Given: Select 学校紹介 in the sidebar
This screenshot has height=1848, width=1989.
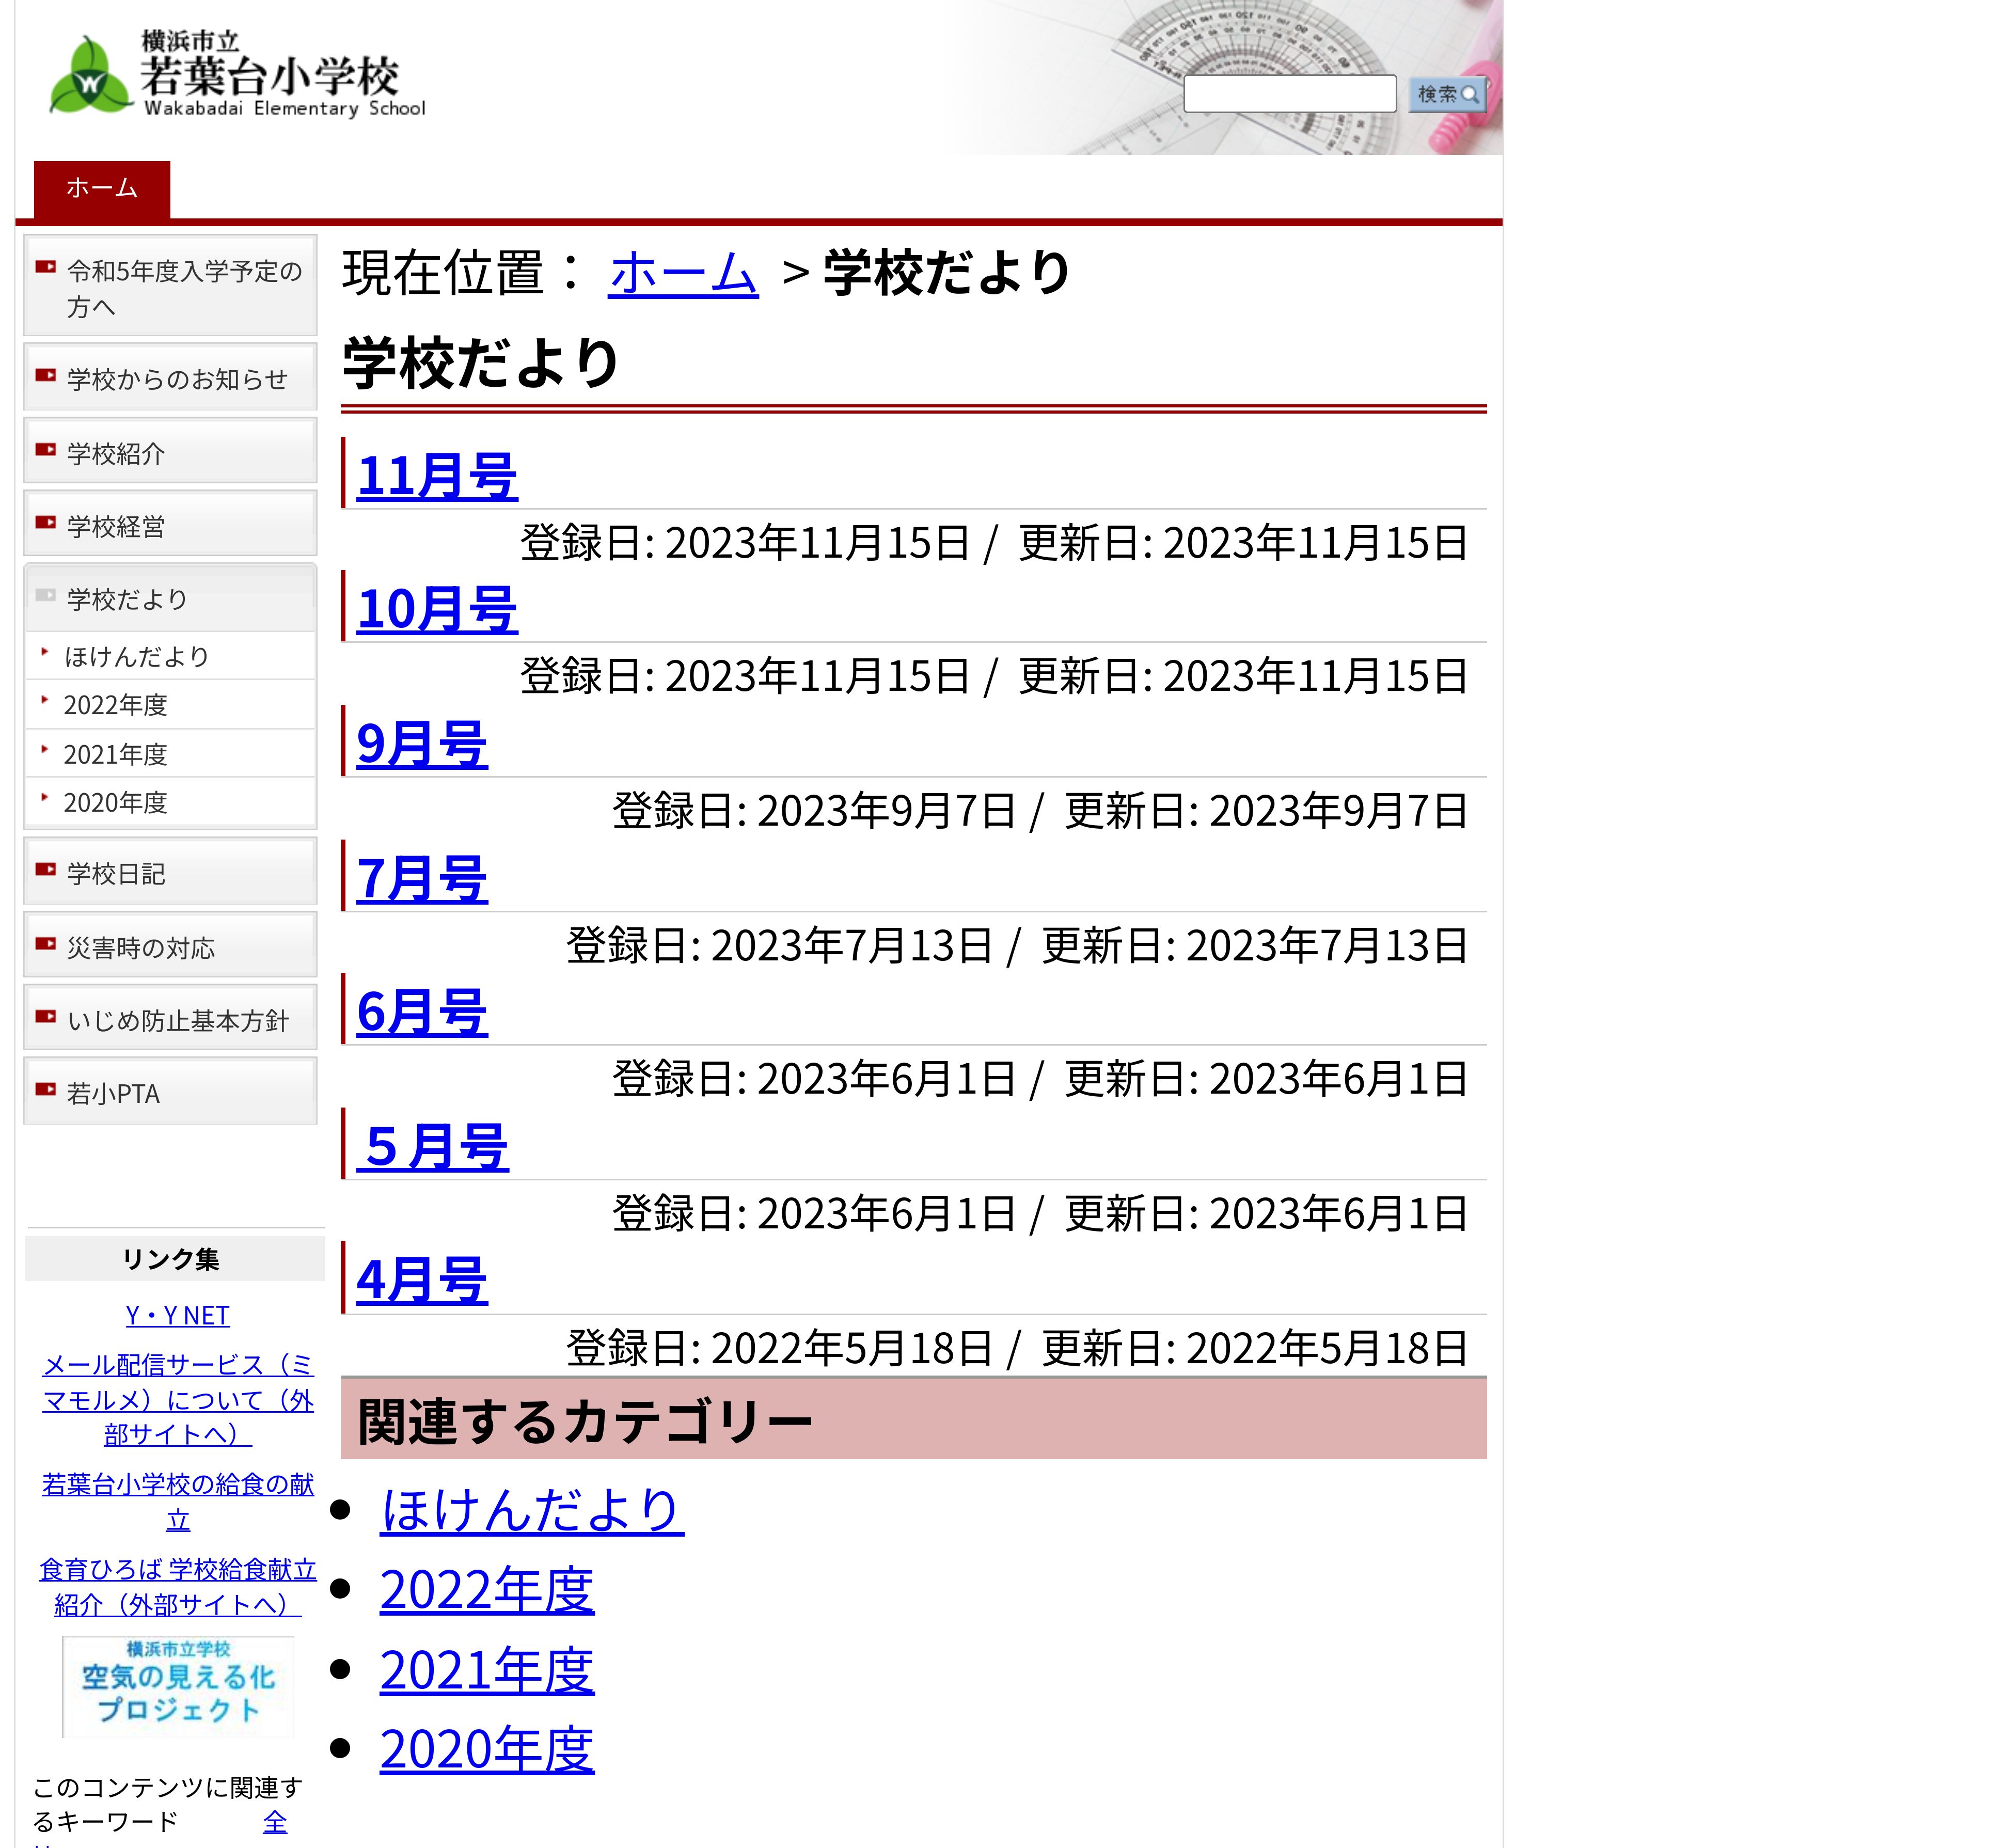Looking at the screenshot, I should click(x=116, y=453).
